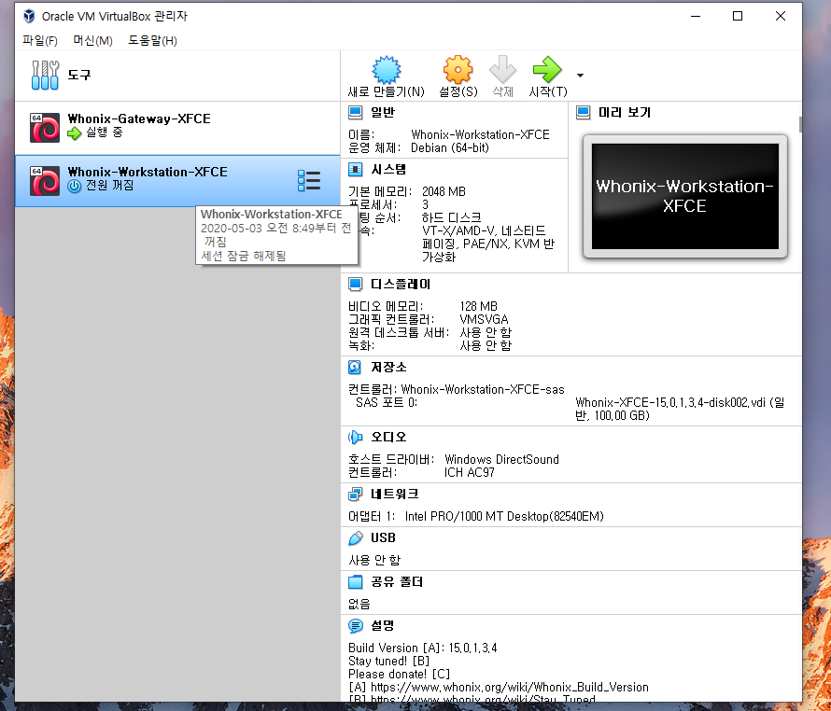Click the VirtualBox app icon in title bar
This screenshot has width=831, height=711.
pyautogui.click(x=29, y=17)
